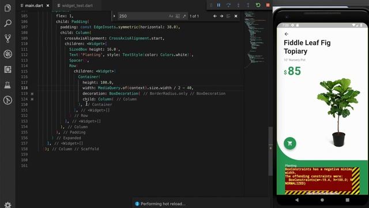Close the find widget

point(236,16)
